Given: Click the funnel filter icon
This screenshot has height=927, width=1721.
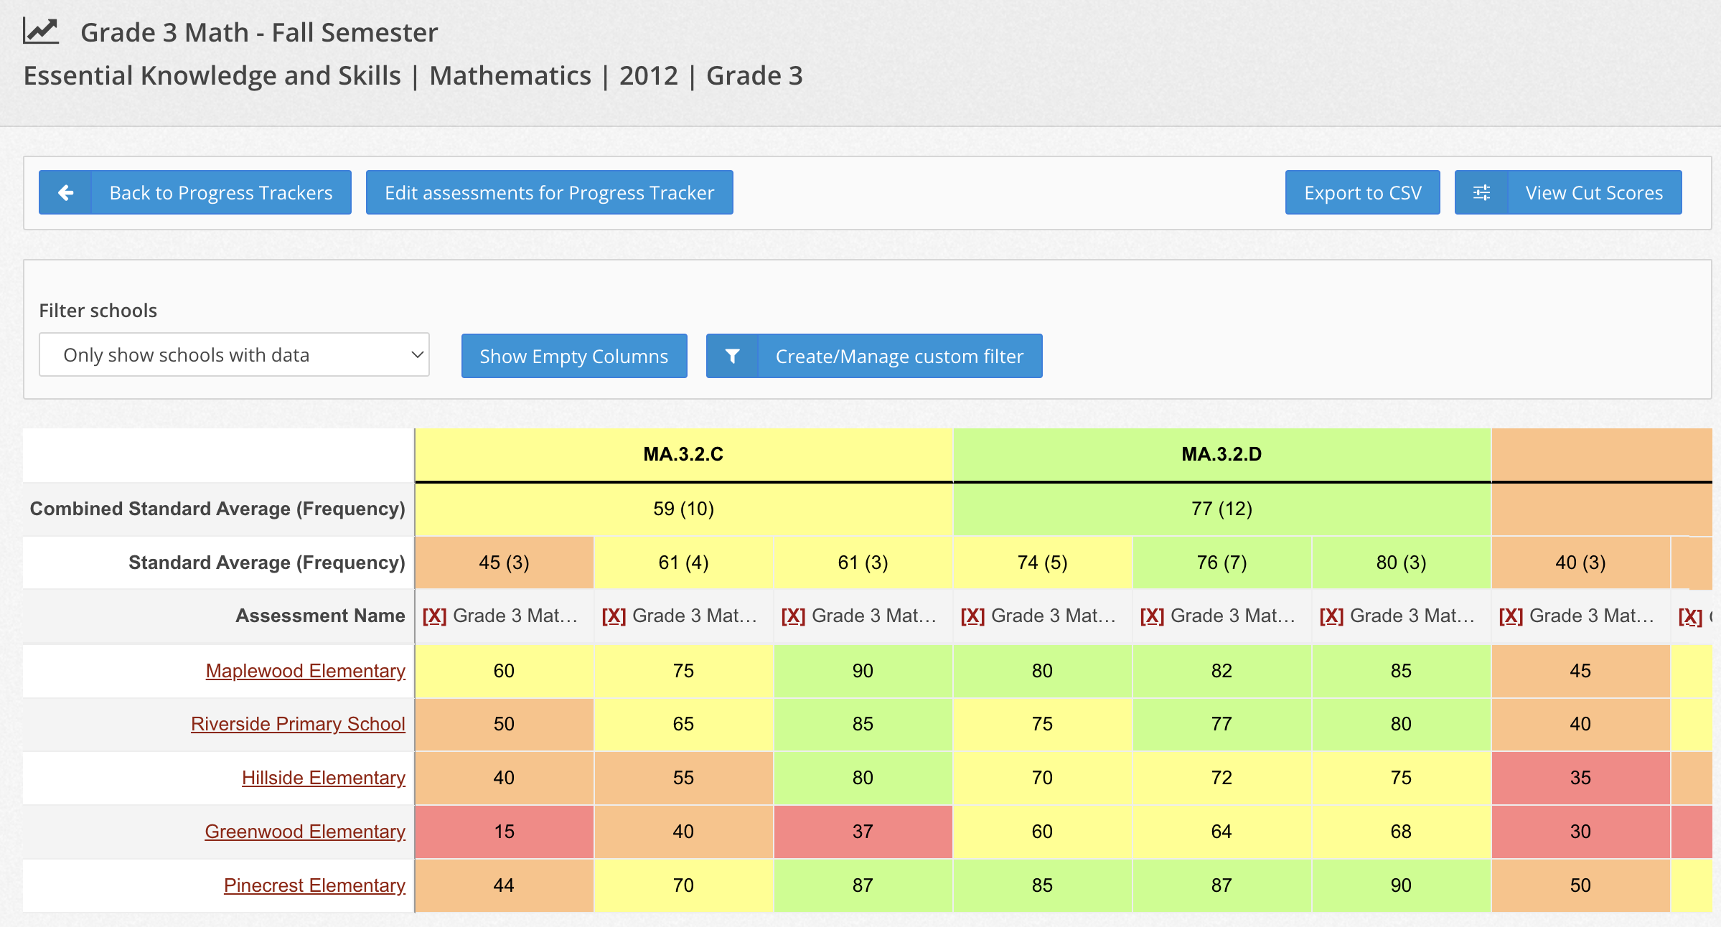Looking at the screenshot, I should click(x=732, y=356).
